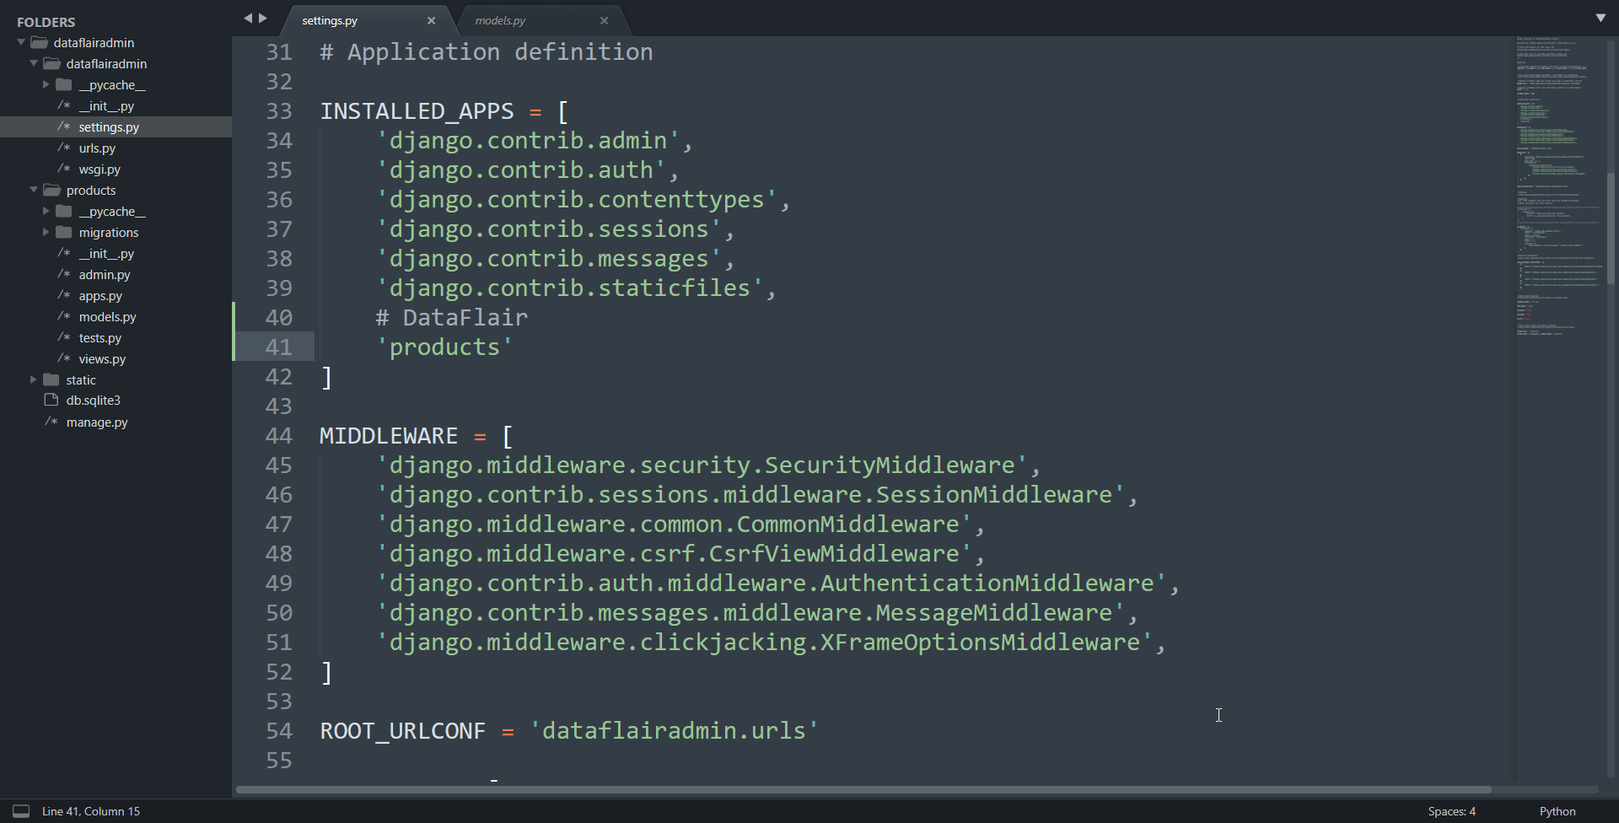Click the Sublime icon in the status bar
Screen dimensions: 1619x823
click(x=20, y=810)
